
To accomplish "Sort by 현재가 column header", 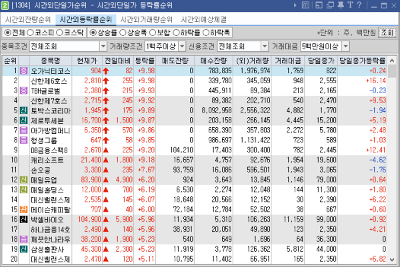I will [87, 61].
